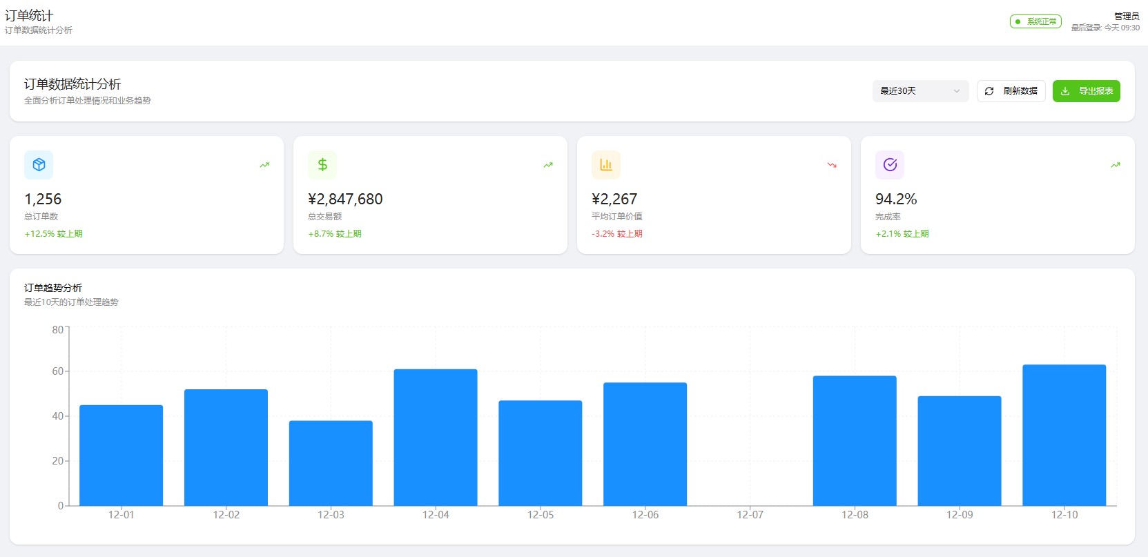Viewport: 1148px width, 557px height.
Task: Click the 订单趋势分析 chart title
Action: 53,288
